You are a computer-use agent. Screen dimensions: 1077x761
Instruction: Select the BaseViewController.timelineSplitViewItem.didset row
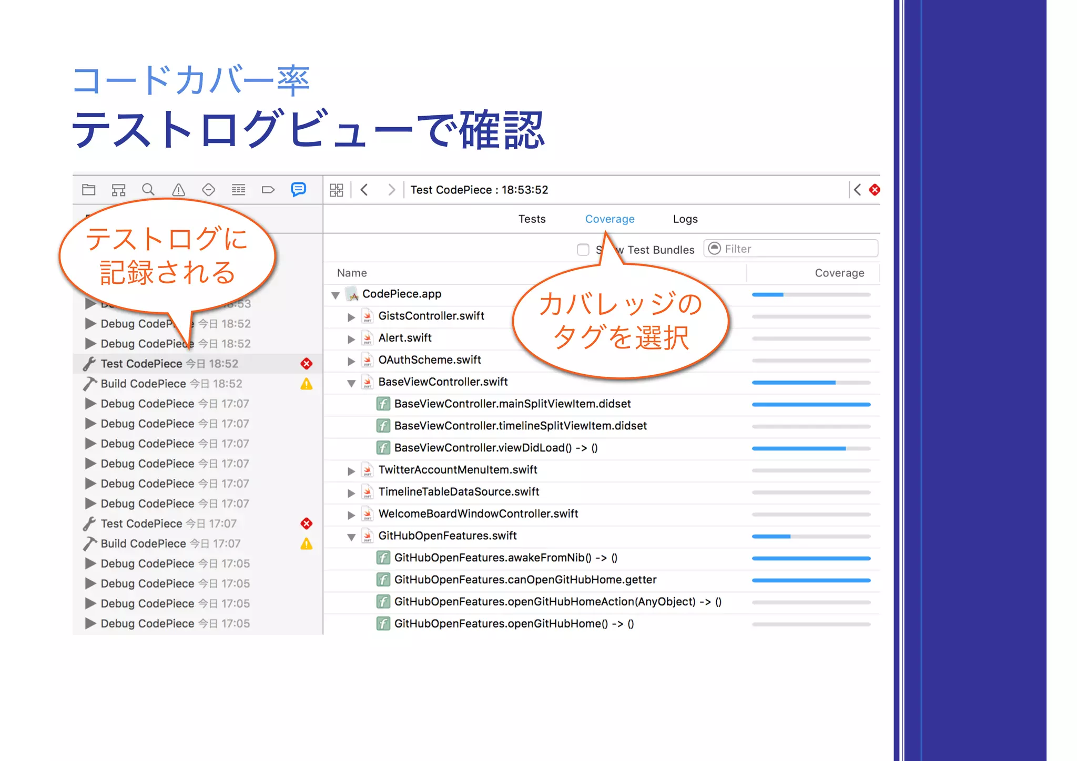(602, 426)
